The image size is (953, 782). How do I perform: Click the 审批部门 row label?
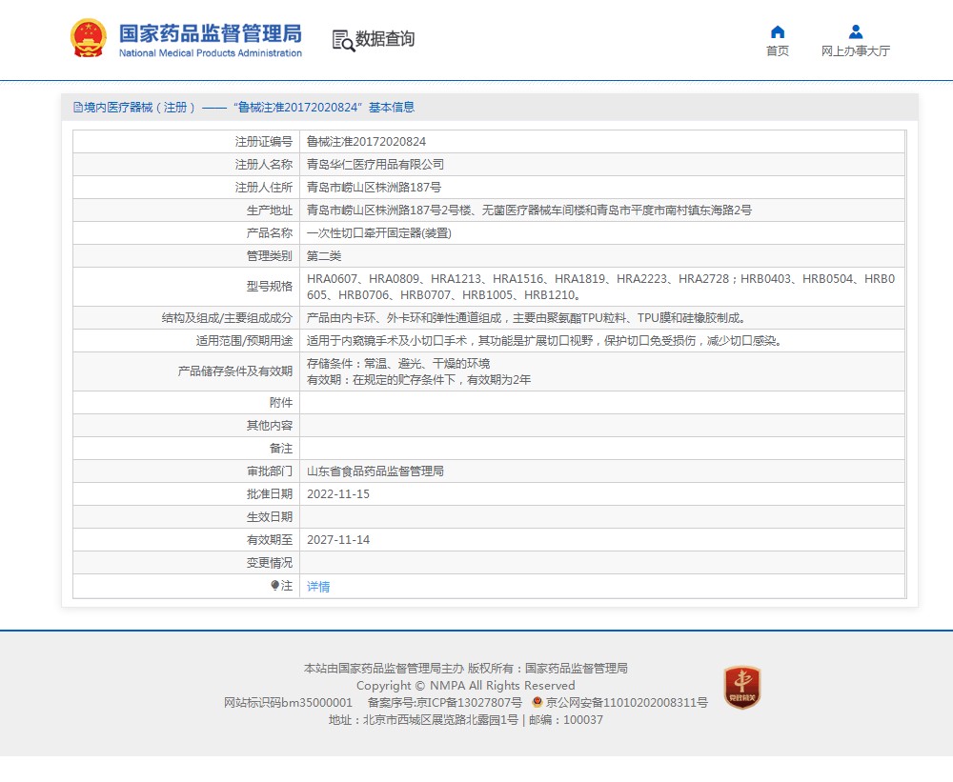pyautogui.click(x=270, y=471)
